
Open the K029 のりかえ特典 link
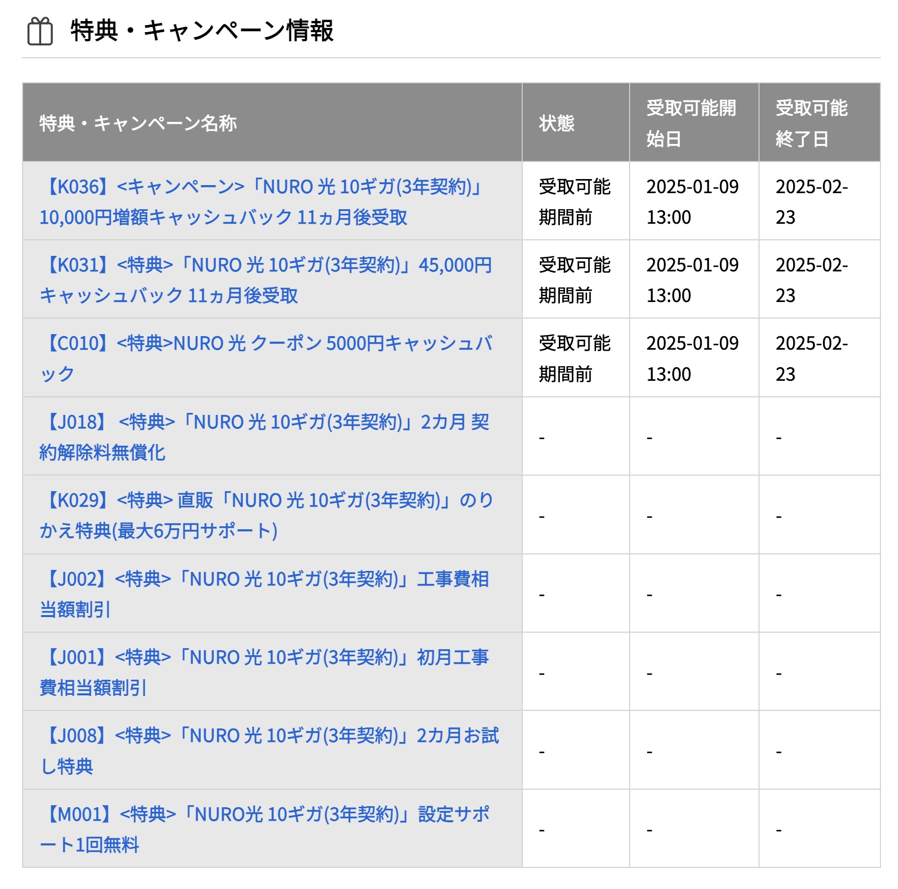coord(266,515)
